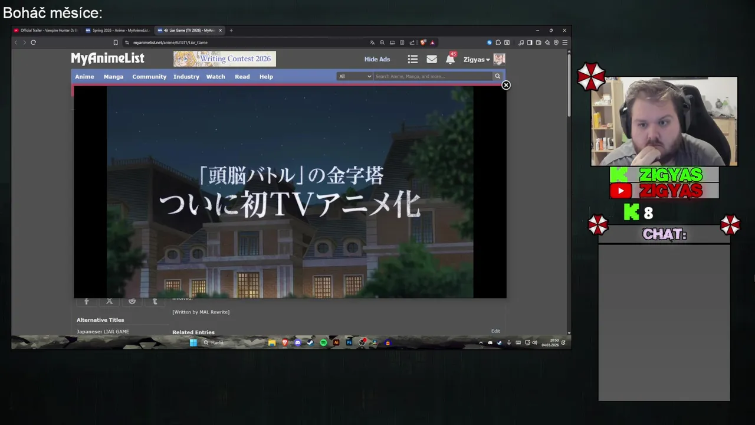Click the MAL search magnifier button
The width and height of the screenshot is (755, 425).
click(497, 76)
